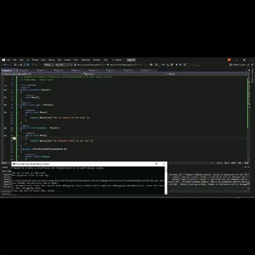Open GitHub Copilot button
The height and width of the screenshot is (255, 255).
[238, 65]
